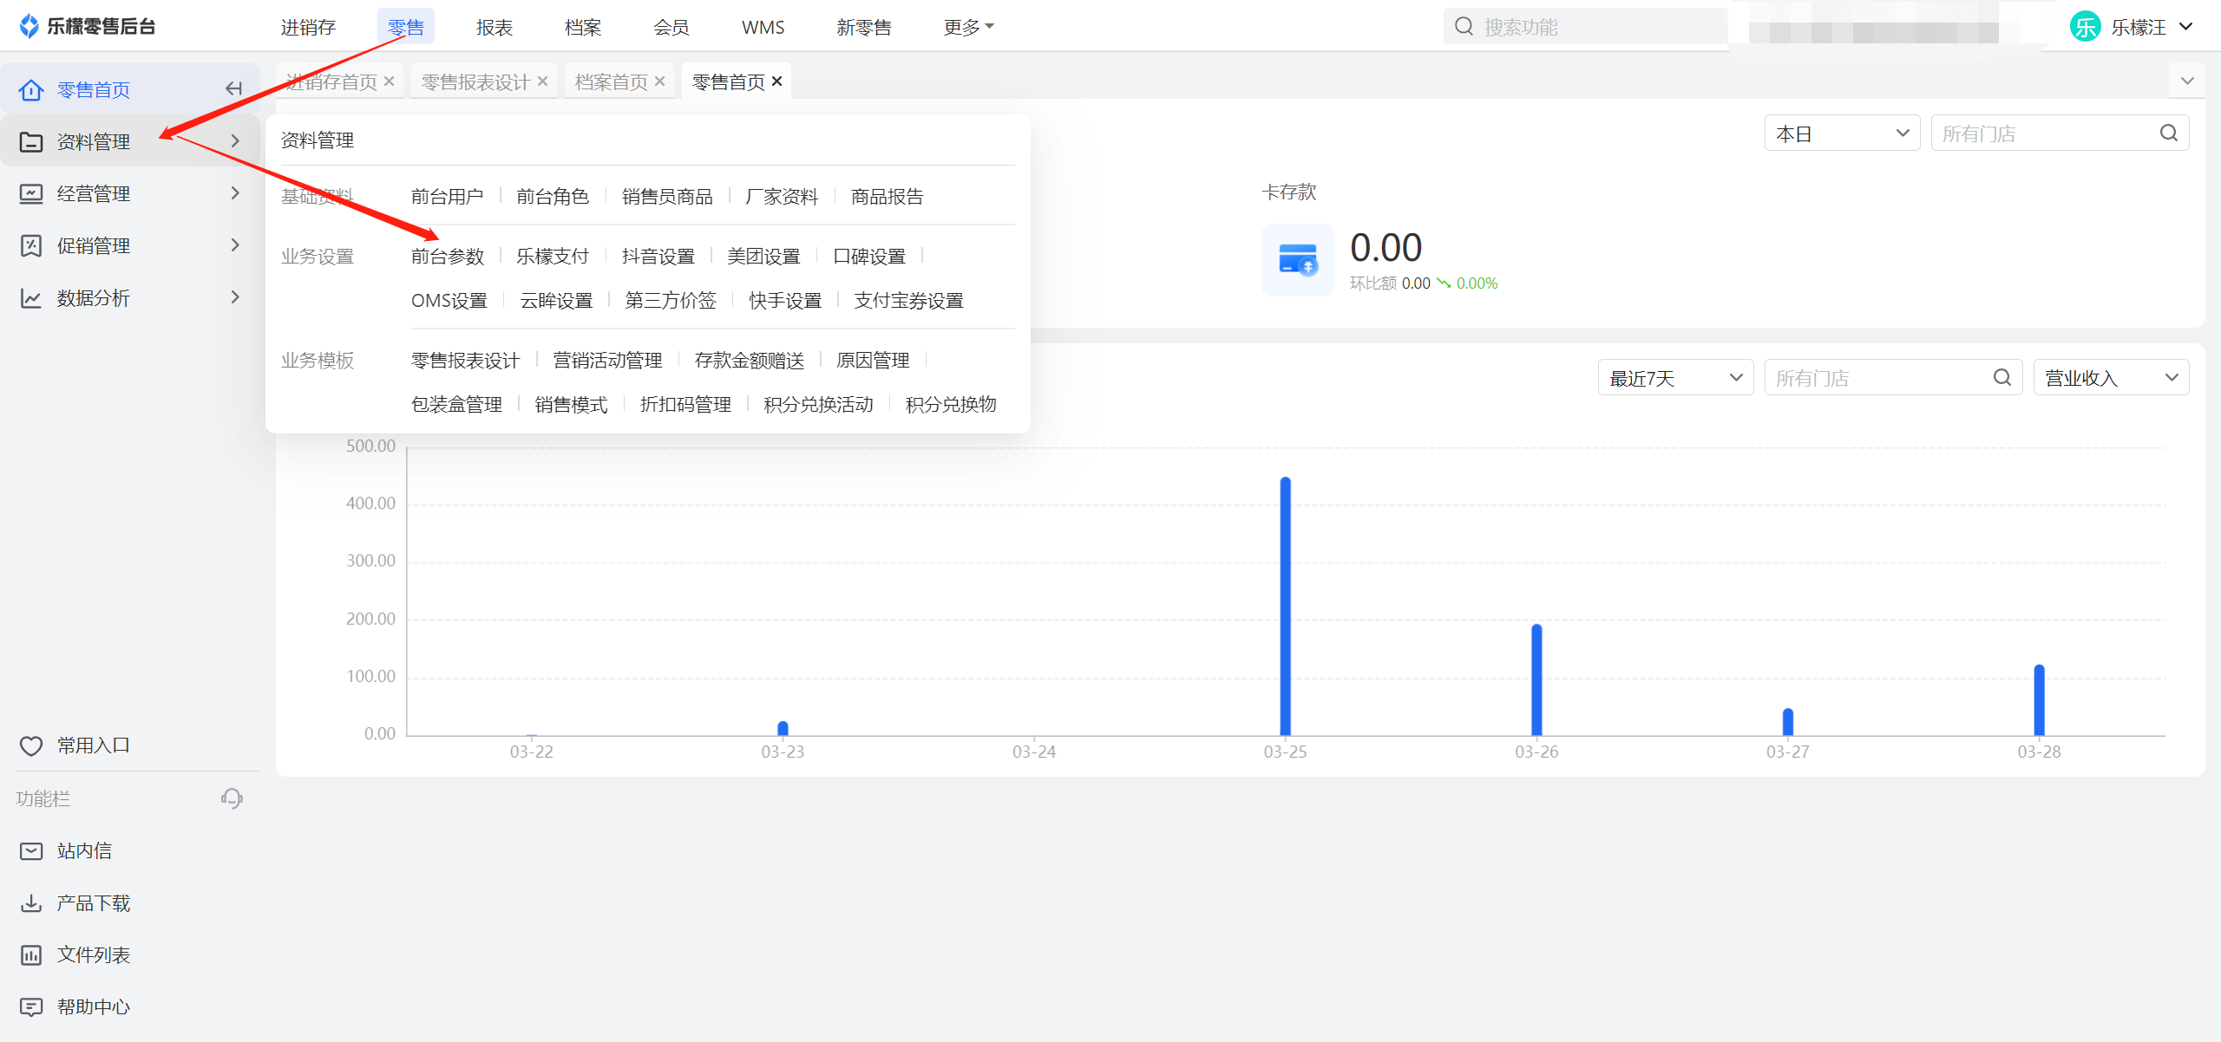Open 销售员商品 link
The image size is (2221, 1042).
[x=667, y=196]
